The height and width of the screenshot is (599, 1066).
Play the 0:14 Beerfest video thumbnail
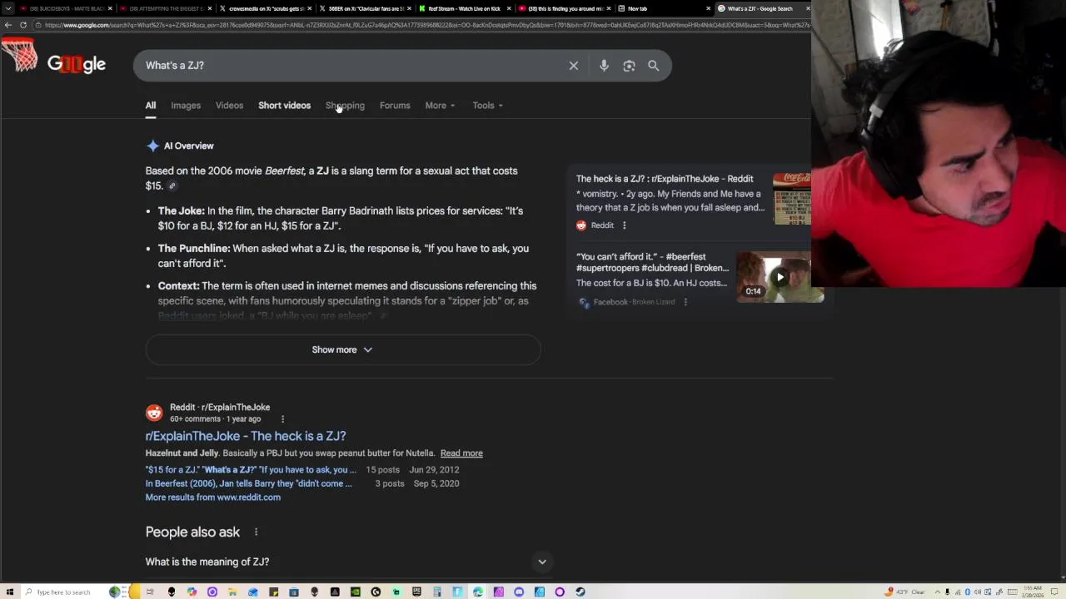pos(780,277)
